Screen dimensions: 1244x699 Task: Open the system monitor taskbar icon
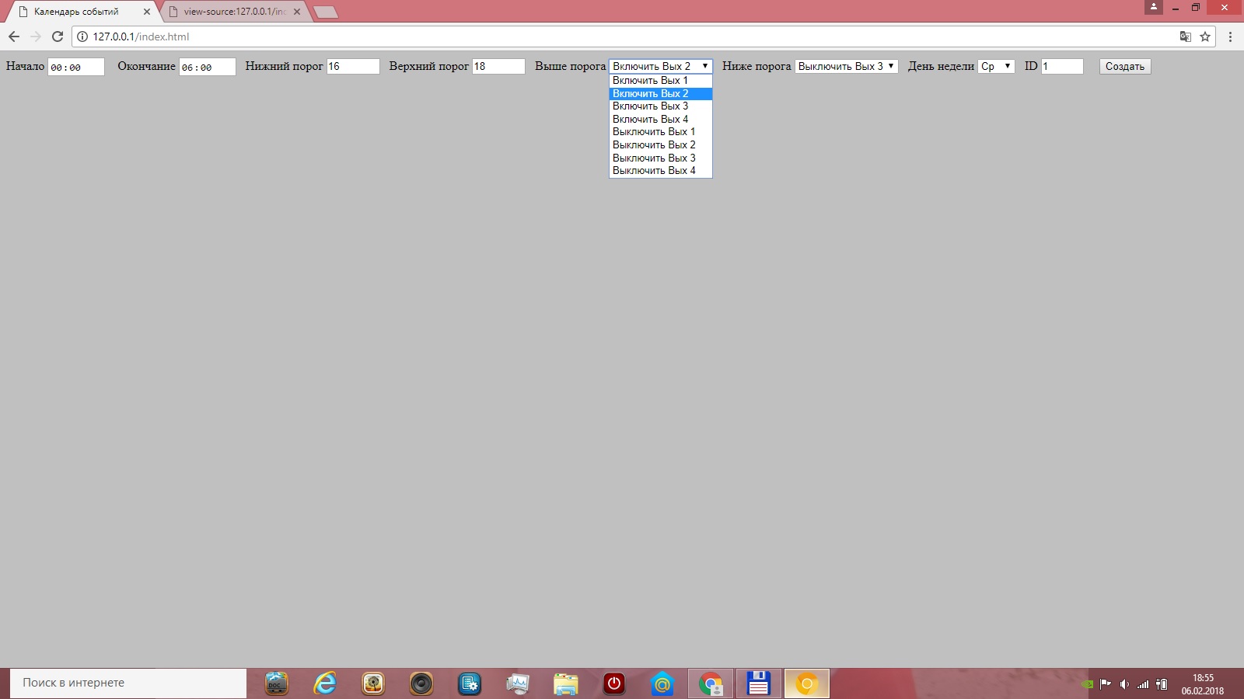pyautogui.click(x=518, y=683)
